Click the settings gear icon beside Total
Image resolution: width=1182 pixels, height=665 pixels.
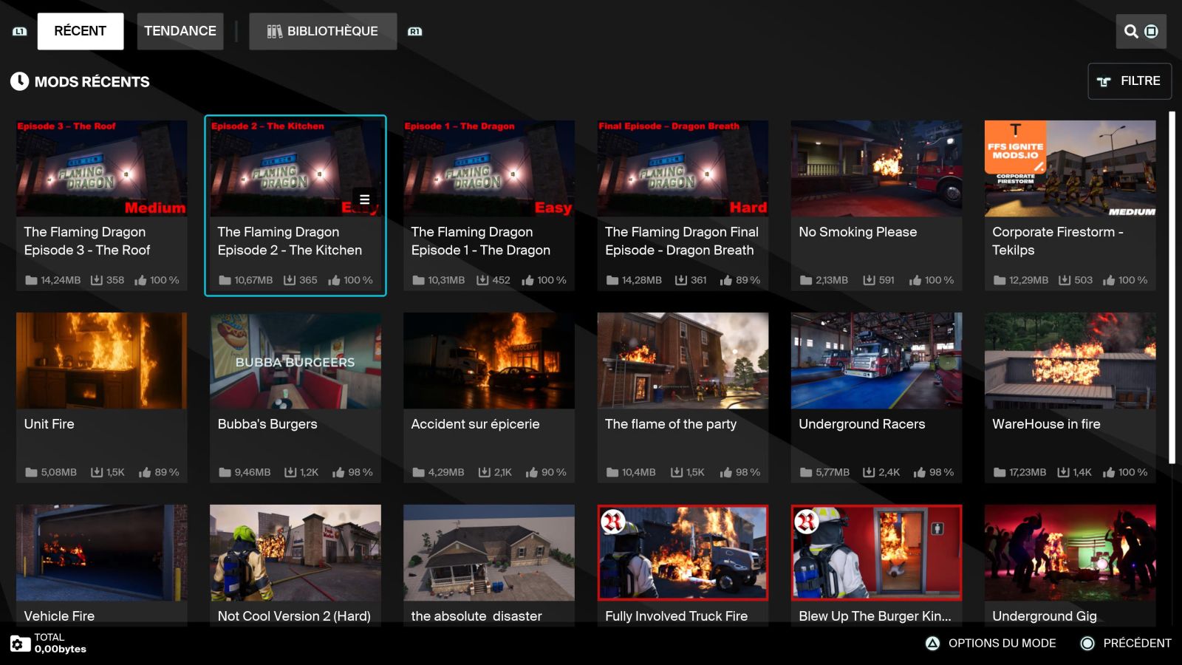tap(20, 644)
